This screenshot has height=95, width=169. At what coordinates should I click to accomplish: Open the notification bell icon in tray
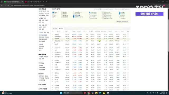tap(167, 93)
